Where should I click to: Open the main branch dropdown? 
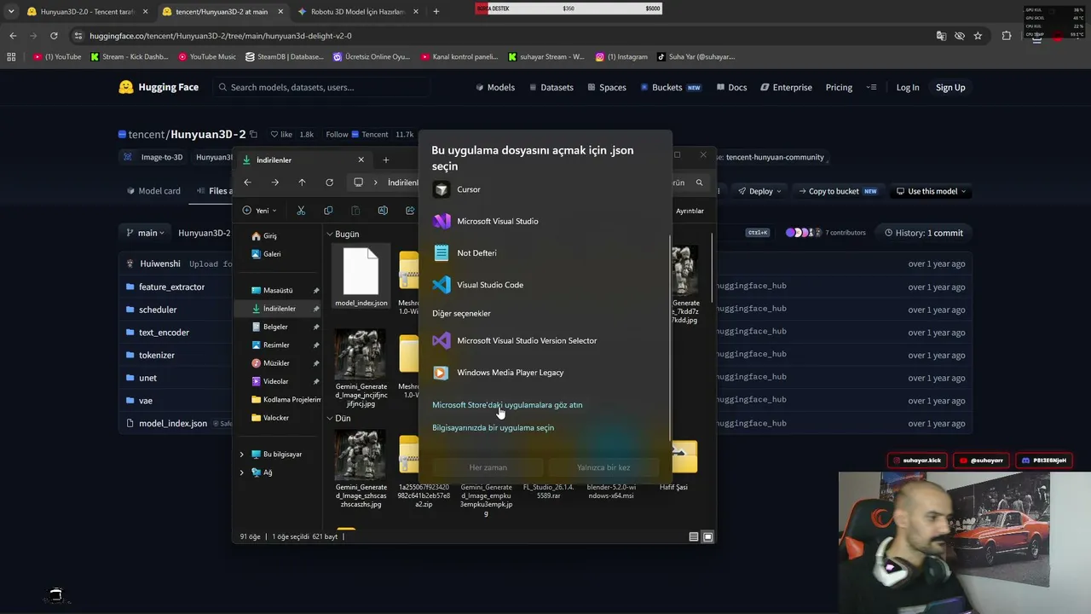(x=145, y=233)
